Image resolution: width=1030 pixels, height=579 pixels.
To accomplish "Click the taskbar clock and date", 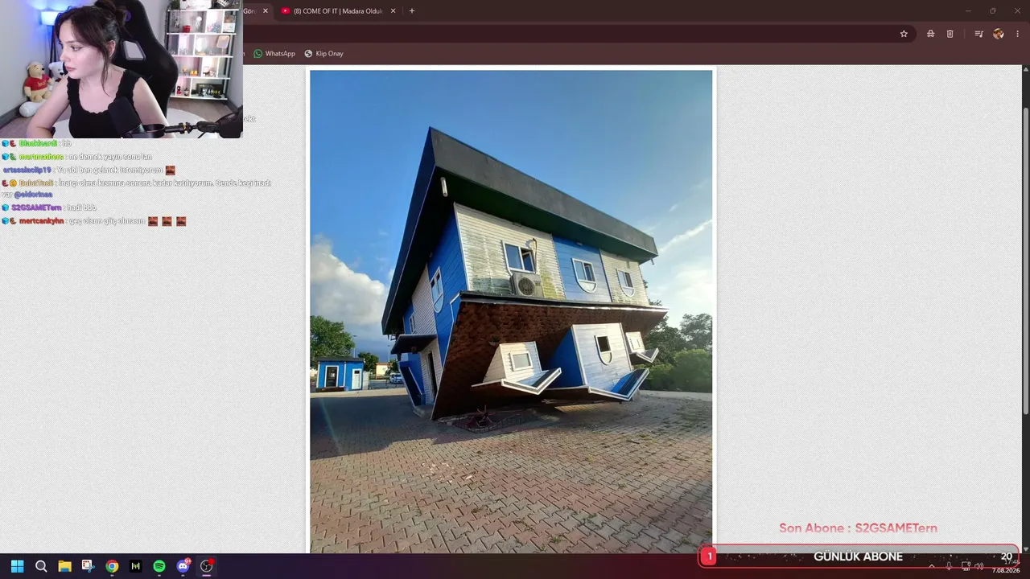I will coord(1006,566).
